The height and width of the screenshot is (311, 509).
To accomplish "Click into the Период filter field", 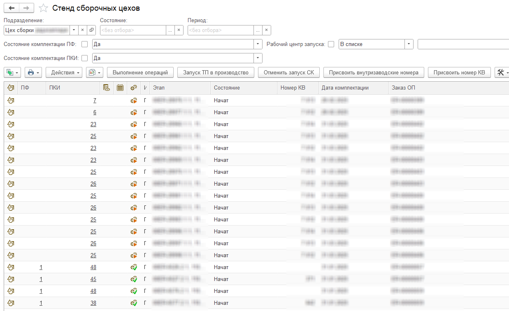I will (x=221, y=30).
